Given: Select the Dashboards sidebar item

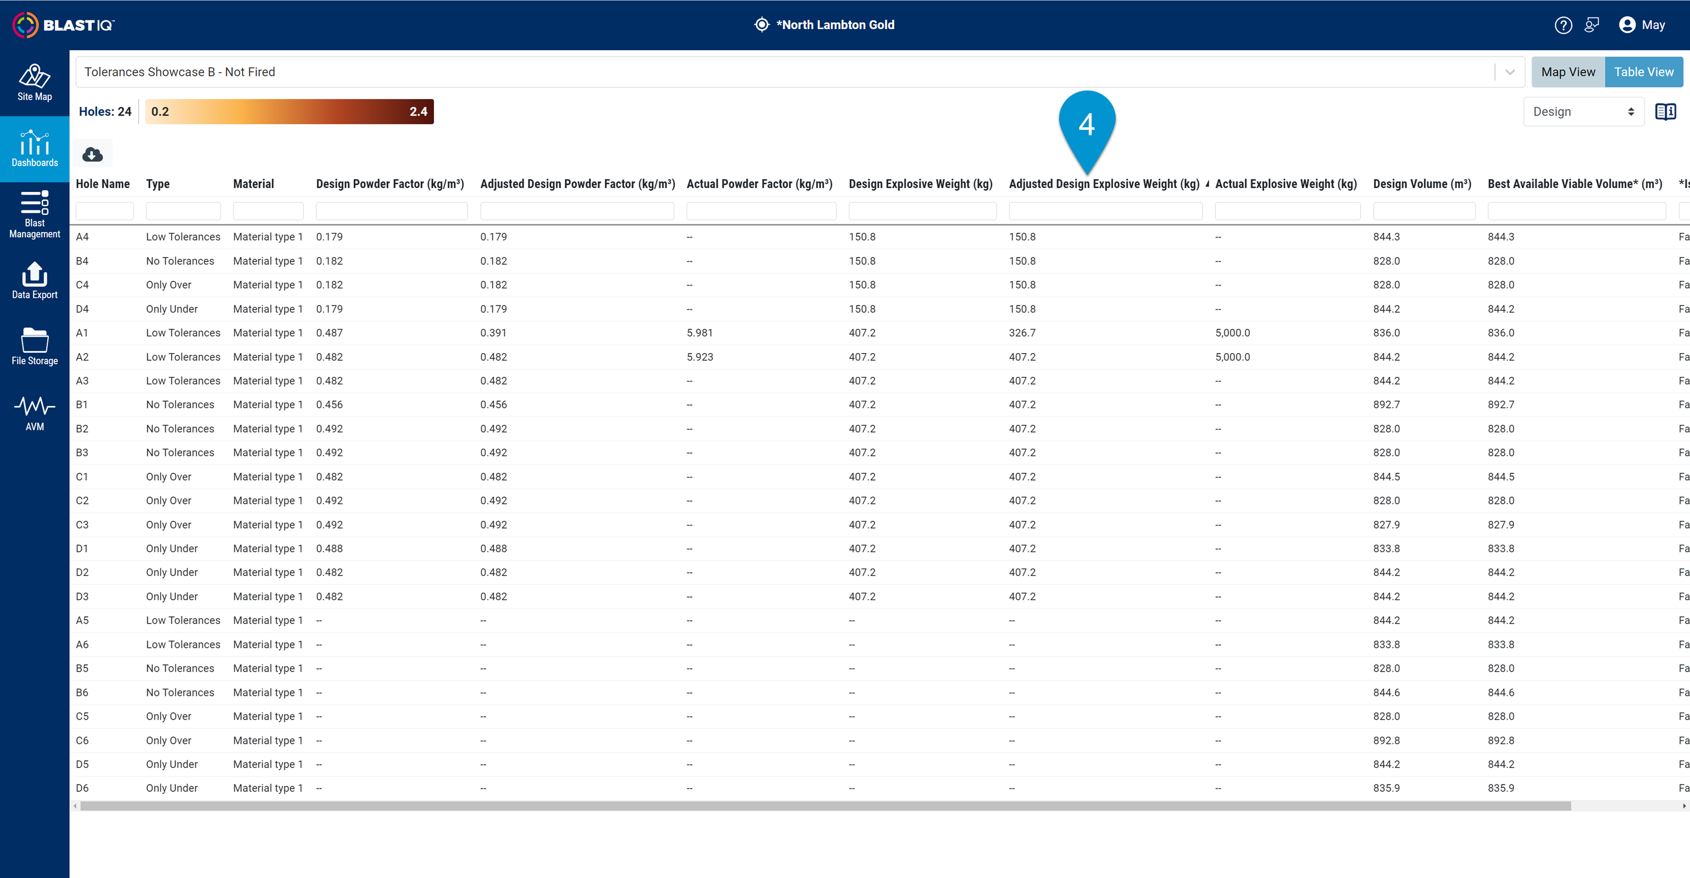Looking at the screenshot, I should point(34,149).
